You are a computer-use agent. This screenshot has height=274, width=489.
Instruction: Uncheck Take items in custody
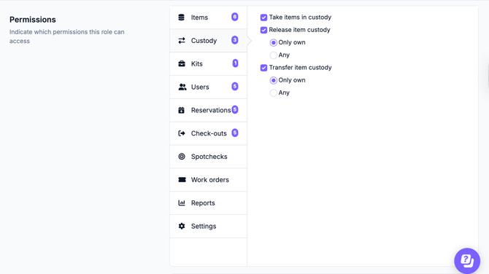point(263,17)
